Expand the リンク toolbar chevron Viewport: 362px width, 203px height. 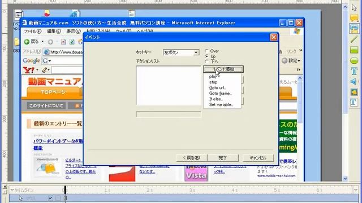click(300, 50)
